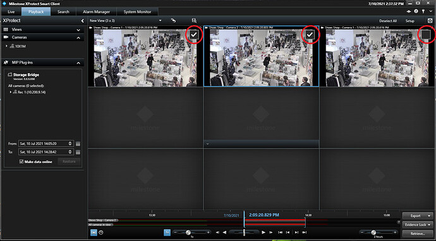Screen dimensions: 436x241
Task: Click the 1x playback speed button
Action: [x=167, y=232]
